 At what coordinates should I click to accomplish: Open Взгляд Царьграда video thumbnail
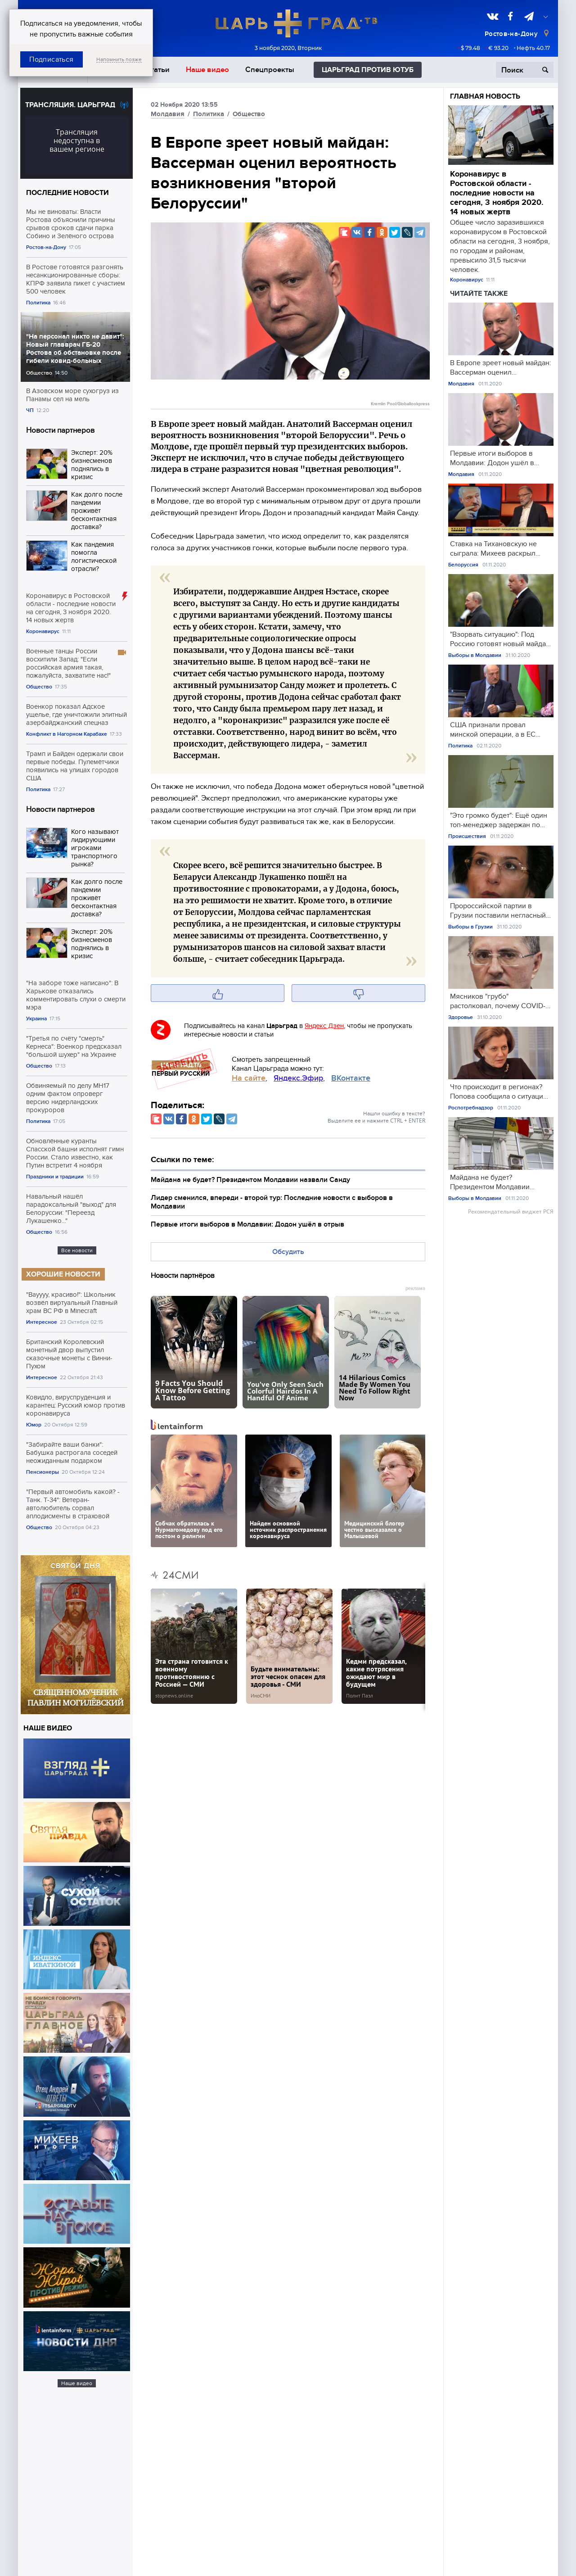pos(77,1768)
